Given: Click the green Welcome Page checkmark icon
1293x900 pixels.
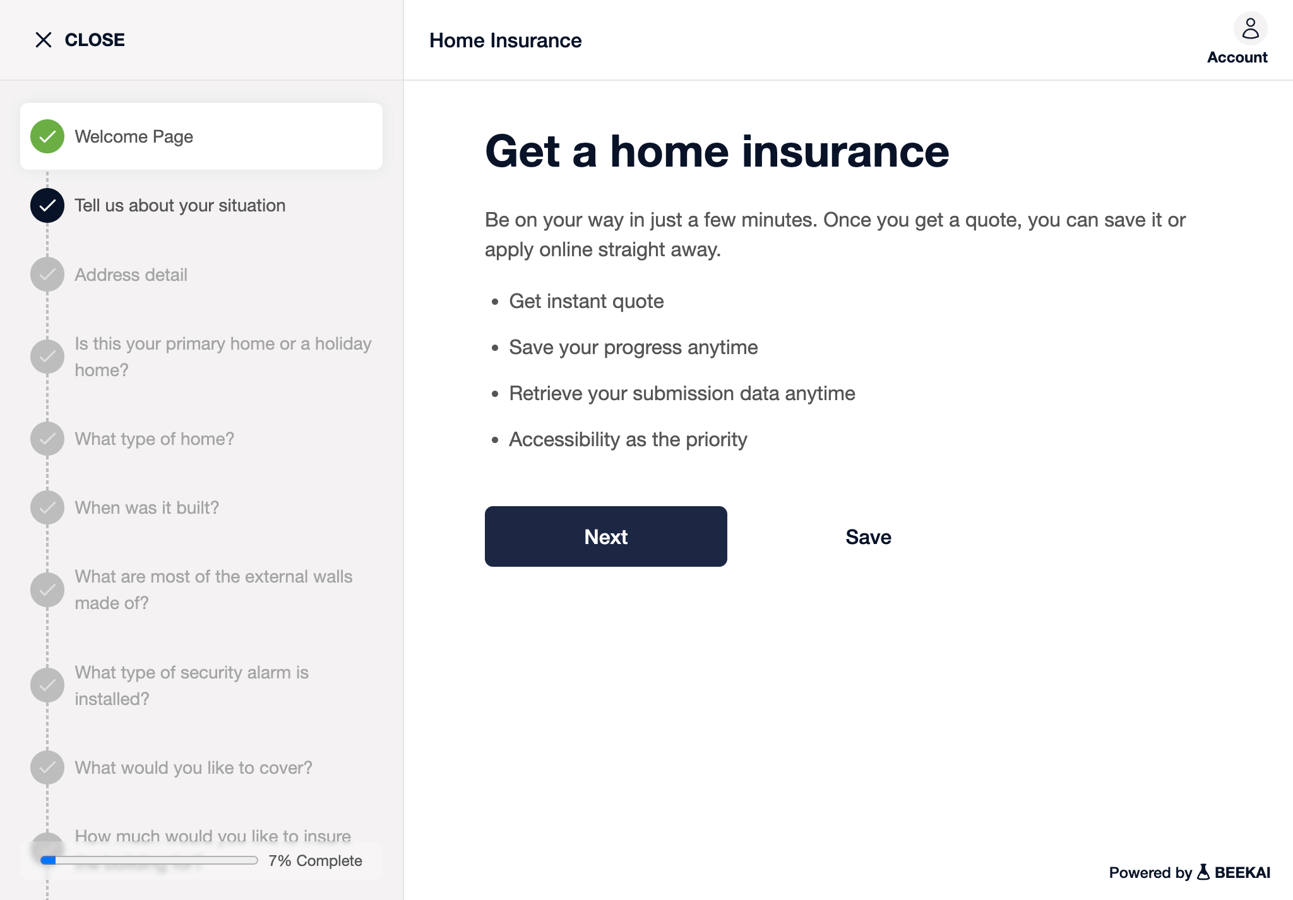Looking at the screenshot, I should (x=47, y=136).
